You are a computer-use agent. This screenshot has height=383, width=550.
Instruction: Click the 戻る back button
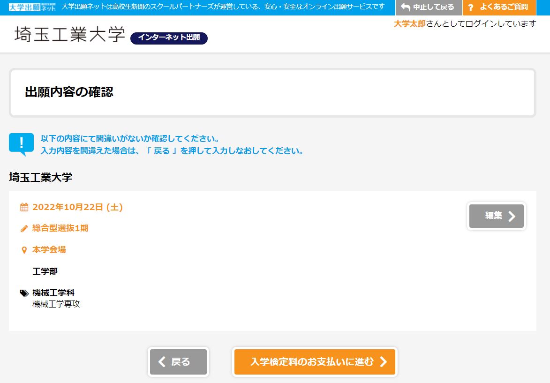coord(179,361)
